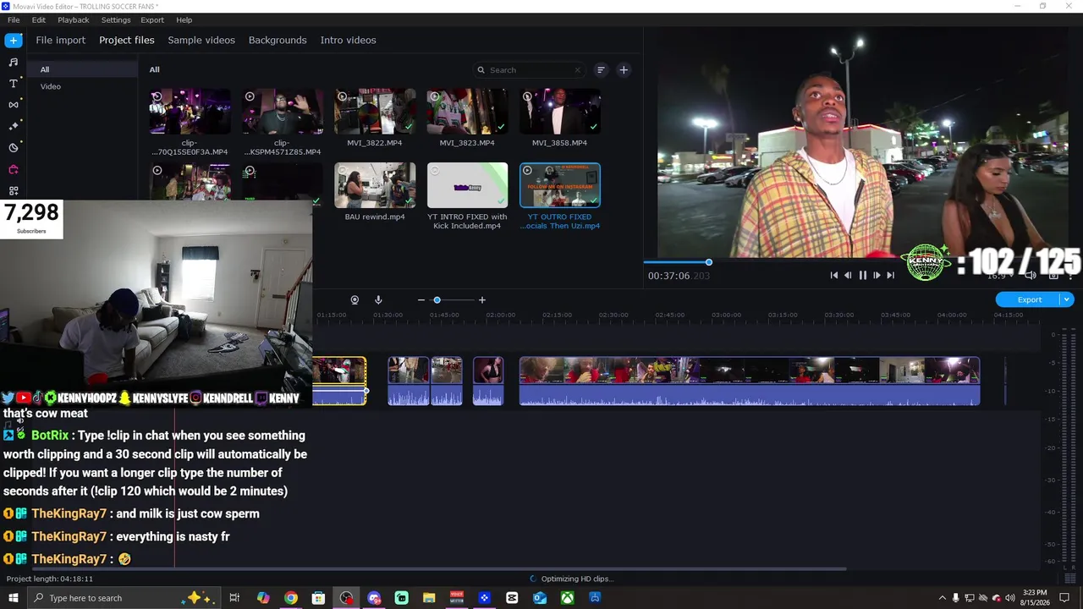Select the MVI_3823.MP4 thumbnail
Viewport: 1083px width, 609px height.
(x=467, y=111)
